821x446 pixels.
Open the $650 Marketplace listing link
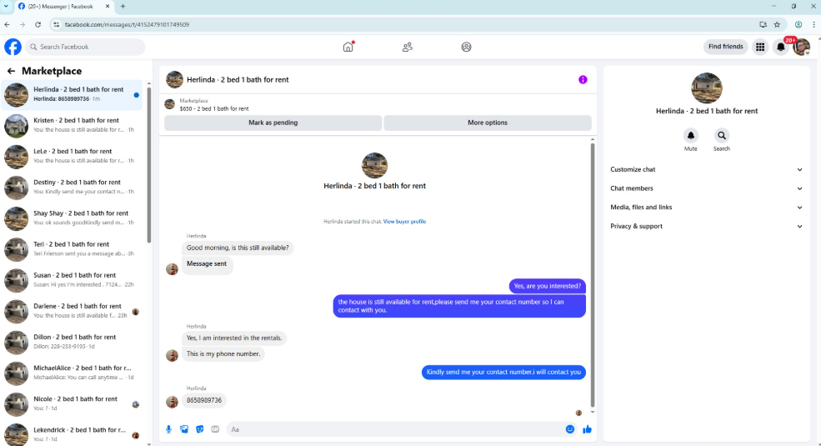pyautogui.click(x=214, y=108)
